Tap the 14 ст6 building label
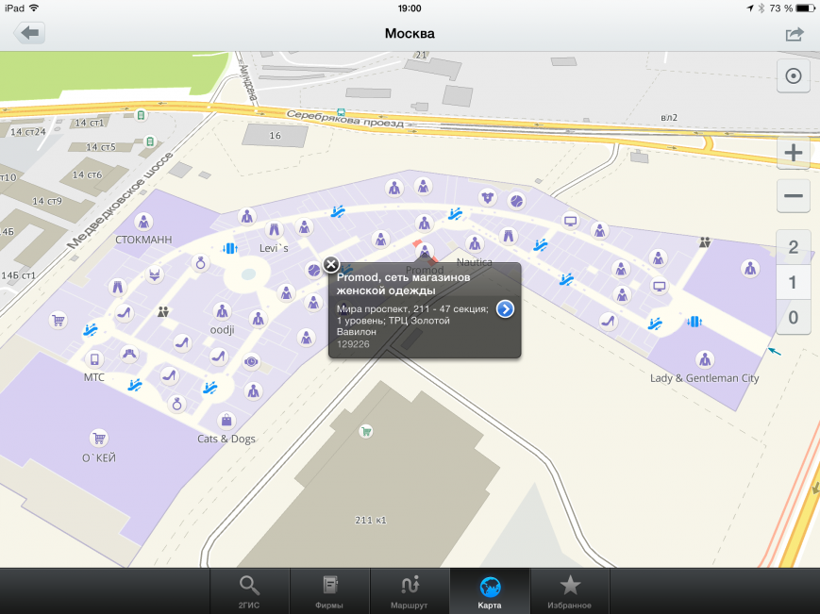The width and height of the screenshot is (820, 614). 87,174
